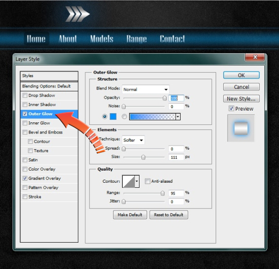The height and width of the screenshot is (269, 279).
Task: Click the Cancel button
Action: click(241, 87)
